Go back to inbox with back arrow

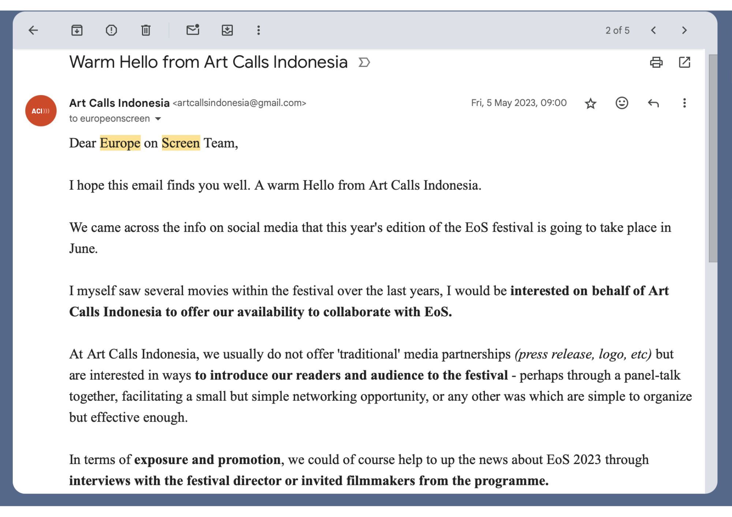(33, 30)
